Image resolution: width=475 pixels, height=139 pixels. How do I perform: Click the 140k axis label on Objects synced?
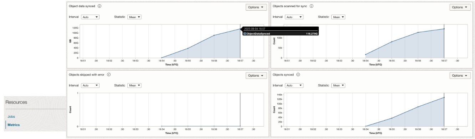279,95
